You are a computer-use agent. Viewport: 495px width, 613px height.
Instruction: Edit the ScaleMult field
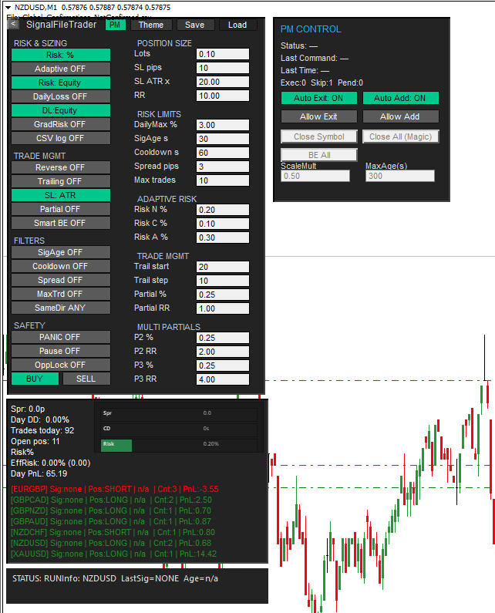coord(315,176)
